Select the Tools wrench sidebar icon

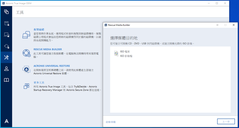click(x=6, y=58)
